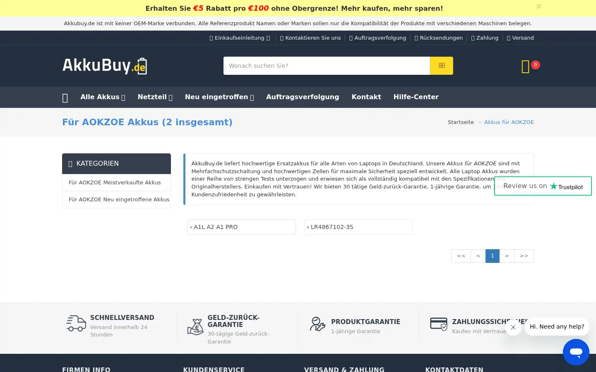Open the blue chat bubble button
596x372 pixels.
tap(576, 352)
